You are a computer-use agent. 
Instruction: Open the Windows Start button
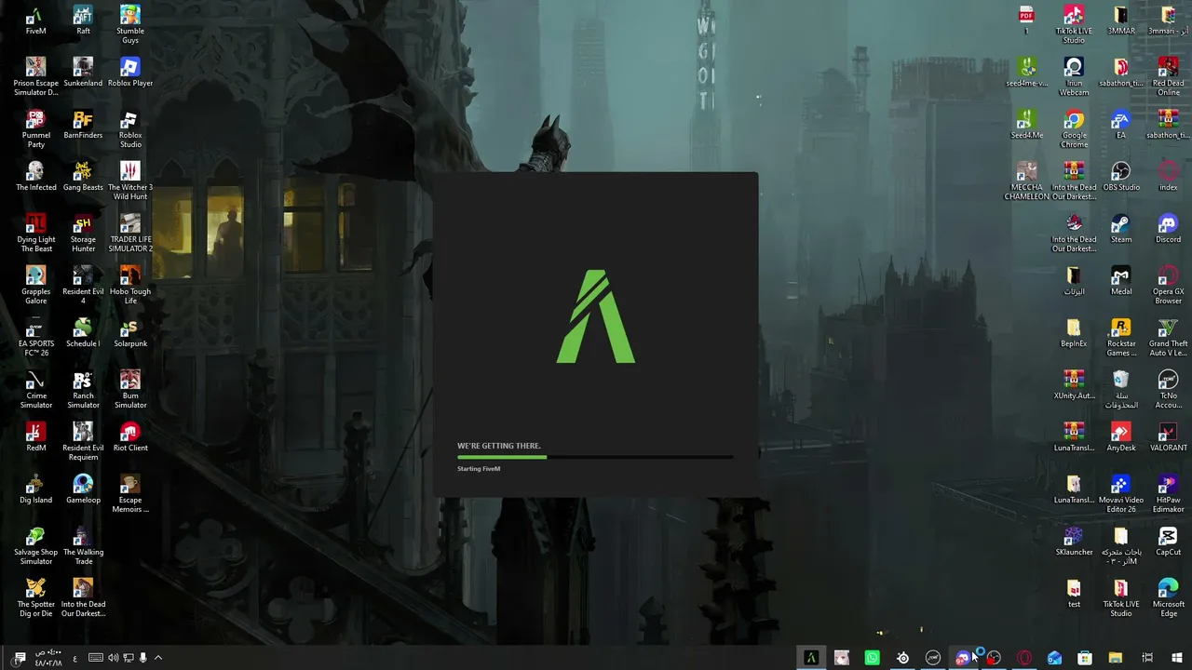tap(1177, 658)
